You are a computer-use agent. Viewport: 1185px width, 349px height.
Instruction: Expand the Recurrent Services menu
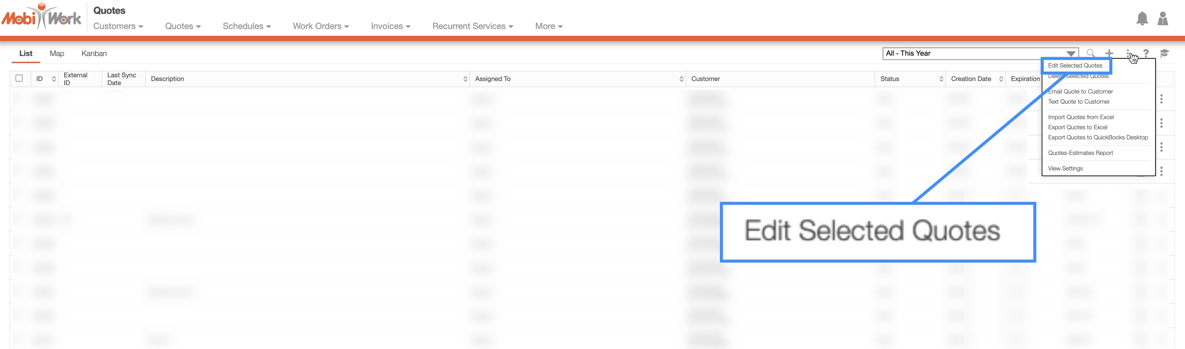pos(472,26)
